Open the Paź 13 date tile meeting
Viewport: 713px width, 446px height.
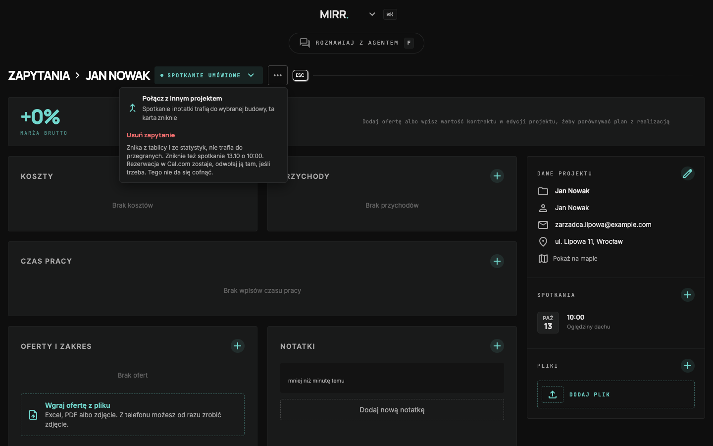548,323
